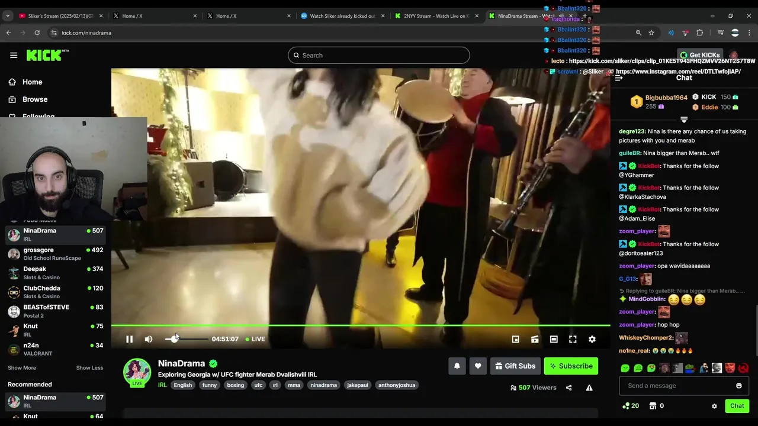
Task: Open NinaDrama channel avatar
Action: point(137,373)
